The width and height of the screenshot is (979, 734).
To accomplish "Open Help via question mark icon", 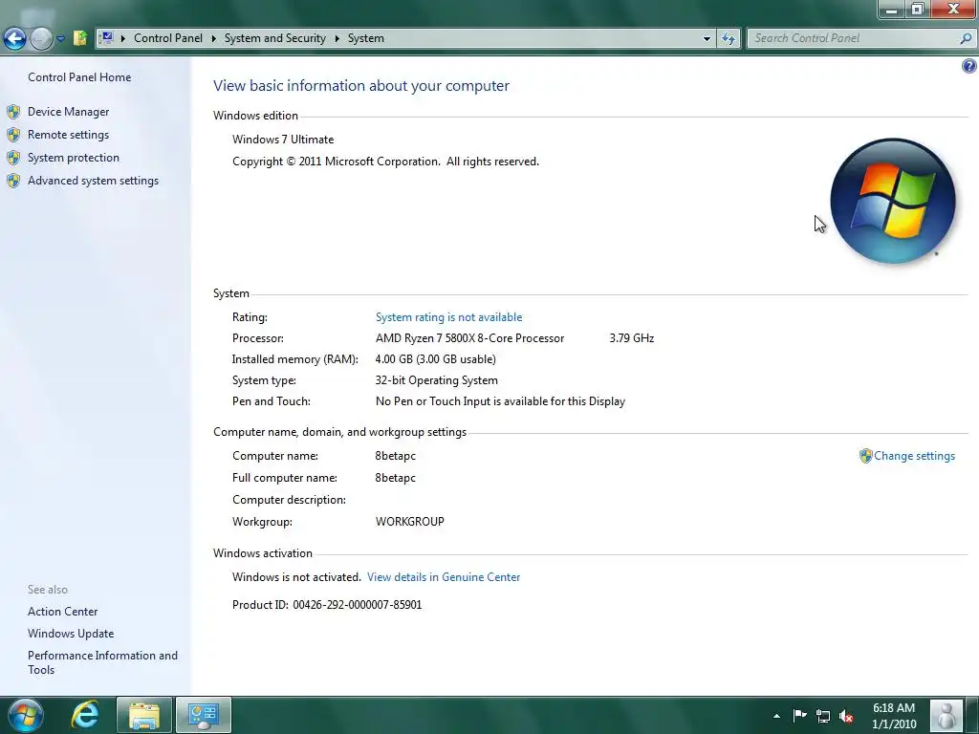I will (x=969, y=66).
